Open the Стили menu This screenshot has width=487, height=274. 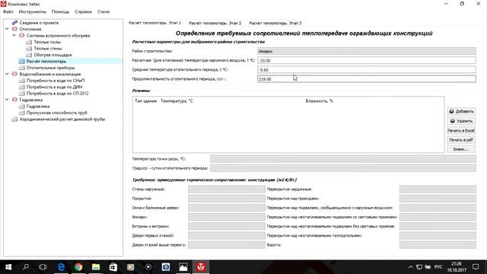103,11
